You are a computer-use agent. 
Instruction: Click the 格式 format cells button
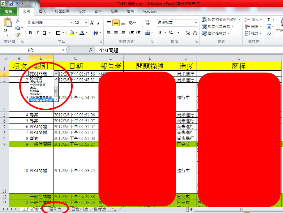click(x=253, y=33)
